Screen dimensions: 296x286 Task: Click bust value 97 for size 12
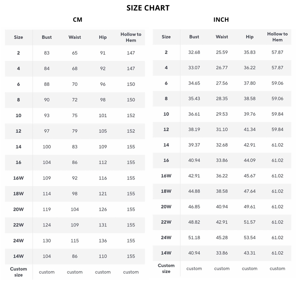(47, 131)
